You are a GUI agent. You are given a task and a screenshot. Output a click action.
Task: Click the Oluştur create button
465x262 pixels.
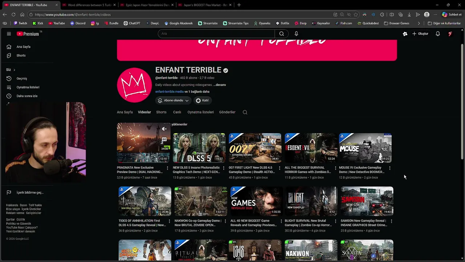(x=420, y=33)
